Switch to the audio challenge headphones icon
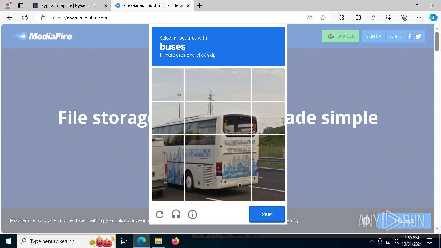The image size is (441, 248). tap(176, 215)
